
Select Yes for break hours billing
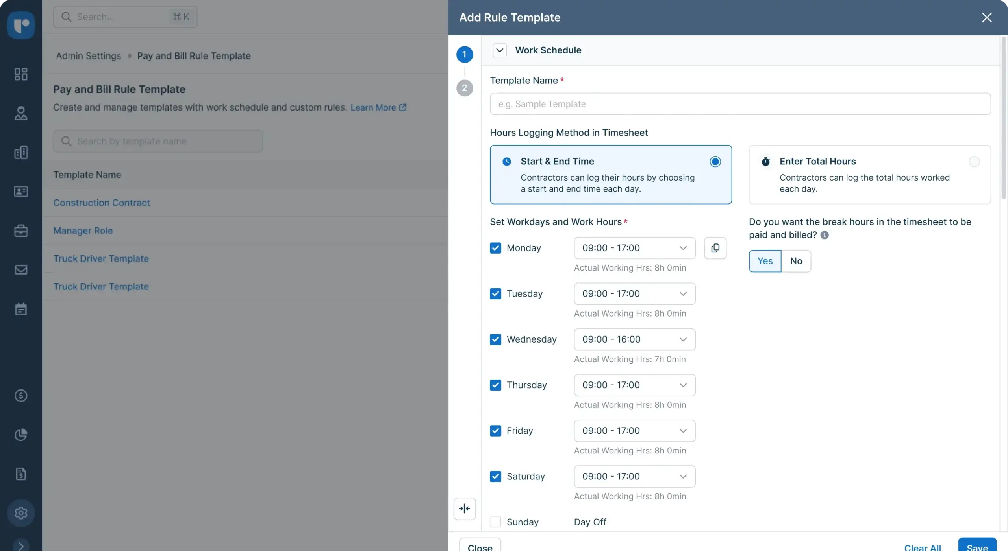coord(764,261)
